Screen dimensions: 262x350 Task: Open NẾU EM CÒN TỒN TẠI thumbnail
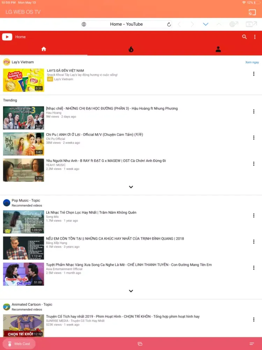[x=23, y=248]
